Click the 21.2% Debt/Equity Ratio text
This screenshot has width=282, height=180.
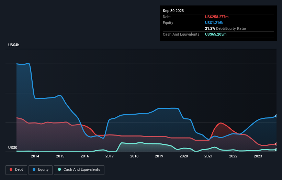[225, 28]
